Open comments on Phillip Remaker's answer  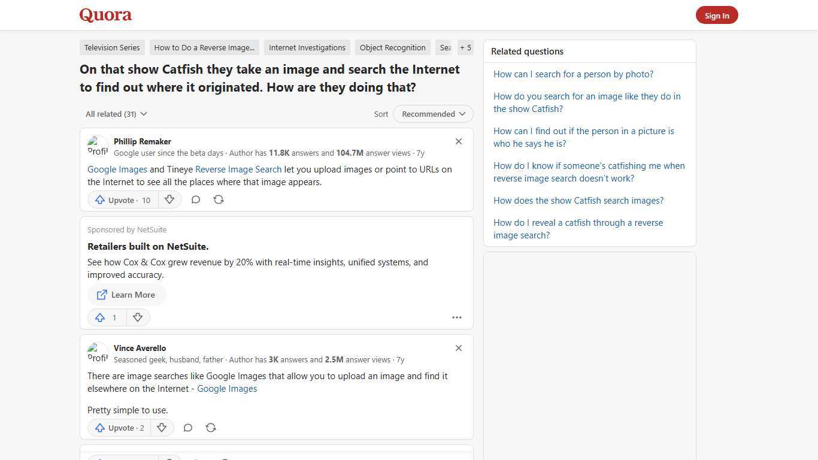[x=195, y=199]
